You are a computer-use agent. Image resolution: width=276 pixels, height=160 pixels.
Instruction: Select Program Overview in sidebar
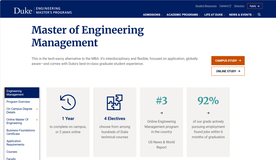pos(18,102)
